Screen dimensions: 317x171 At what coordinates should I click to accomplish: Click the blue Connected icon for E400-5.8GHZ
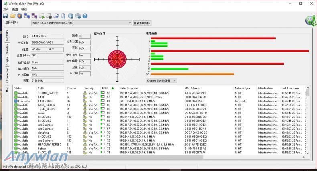[16, 101]
